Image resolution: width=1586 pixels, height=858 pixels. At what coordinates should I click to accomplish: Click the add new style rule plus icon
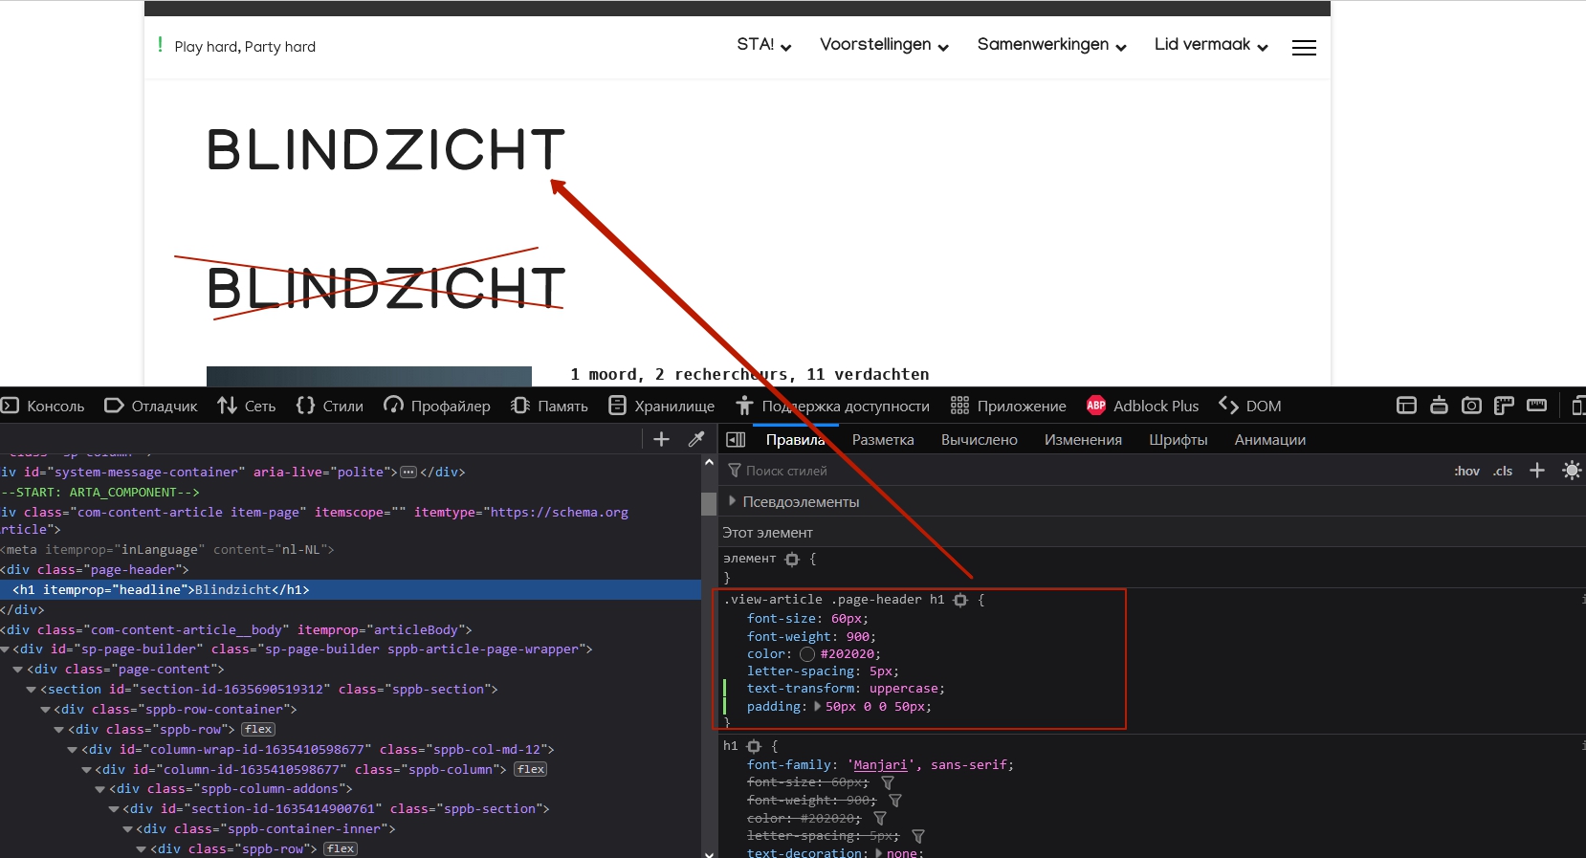(x=1537, y=470)
